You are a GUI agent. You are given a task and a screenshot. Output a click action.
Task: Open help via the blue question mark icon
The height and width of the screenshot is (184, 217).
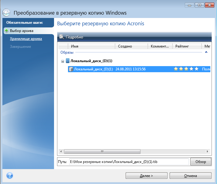point(10,175)
